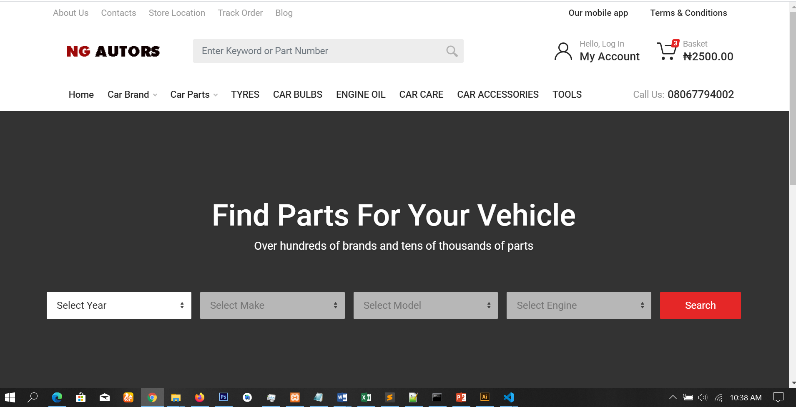Go to the ENGINE OIL category

coord(361,95)
